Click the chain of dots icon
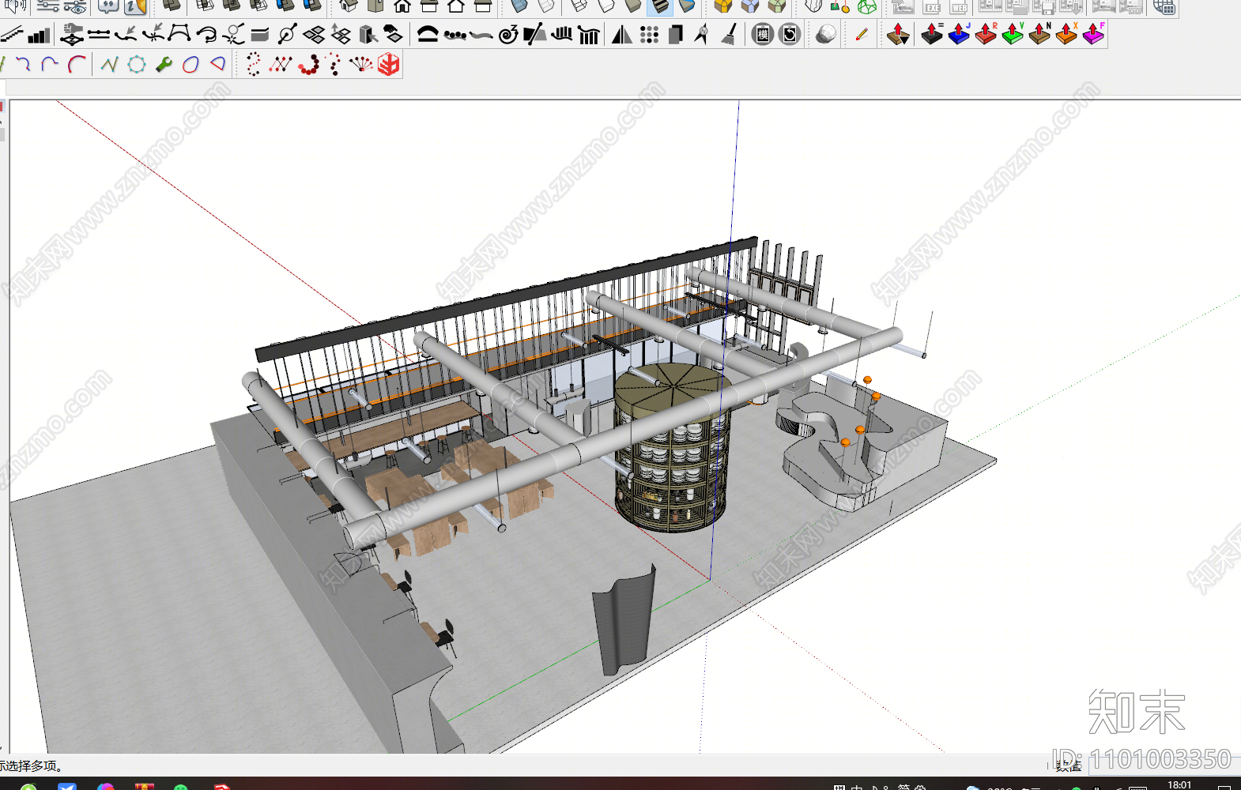Image resolution: width=1241 pixels, height=790 pixels. [455, 34]
